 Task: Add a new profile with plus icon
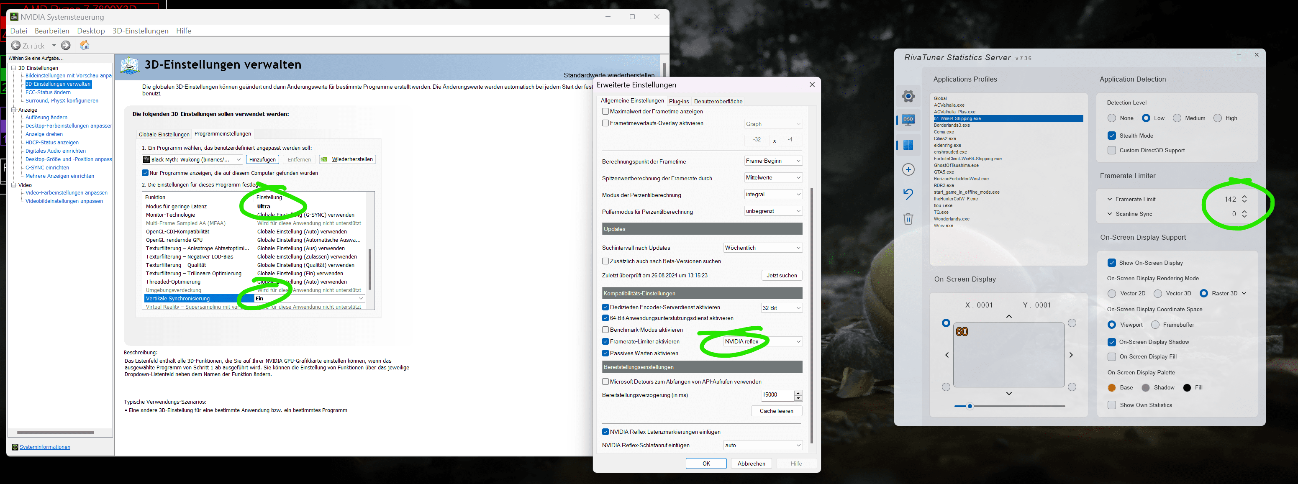pyautogui.click(x=908, y=170)
